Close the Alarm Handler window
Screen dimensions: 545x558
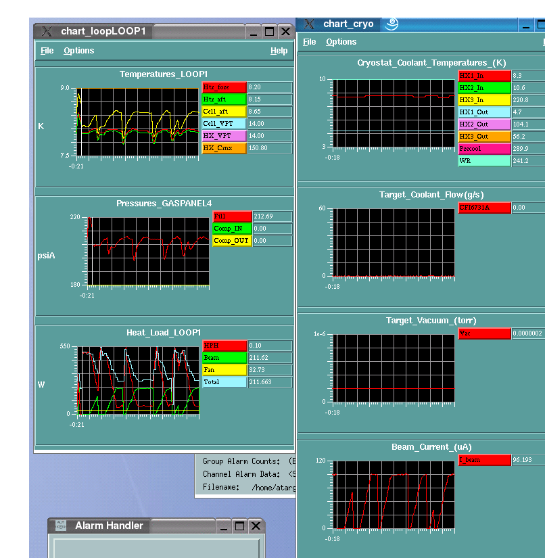point(256,526)
